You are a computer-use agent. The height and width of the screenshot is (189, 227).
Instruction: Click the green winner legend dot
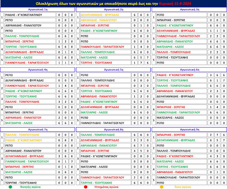coord(10,187)
